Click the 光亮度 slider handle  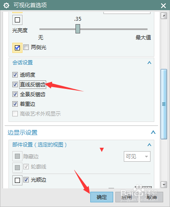(78, 29)
